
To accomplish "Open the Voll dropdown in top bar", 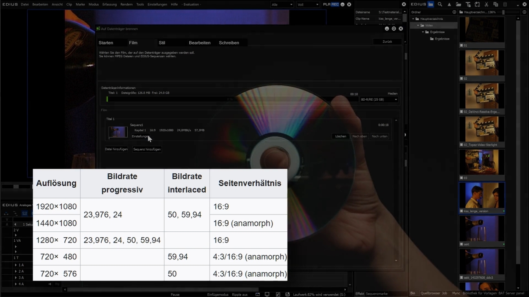I will [308, 4].
